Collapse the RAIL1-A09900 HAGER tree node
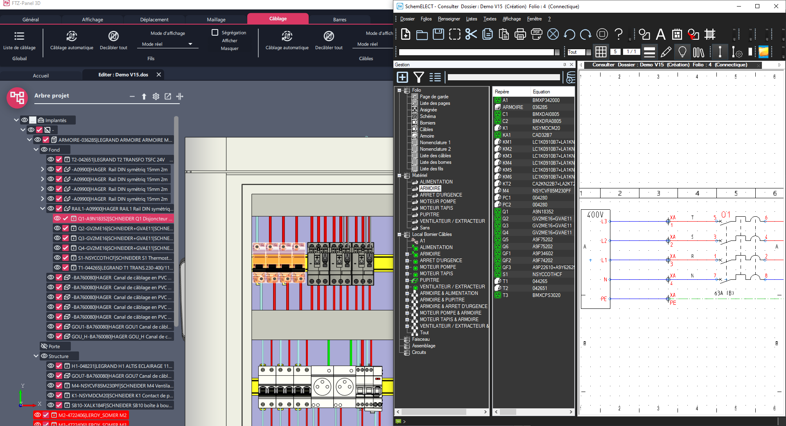Screen dimensions: 786x426 [x=43, y=208]
